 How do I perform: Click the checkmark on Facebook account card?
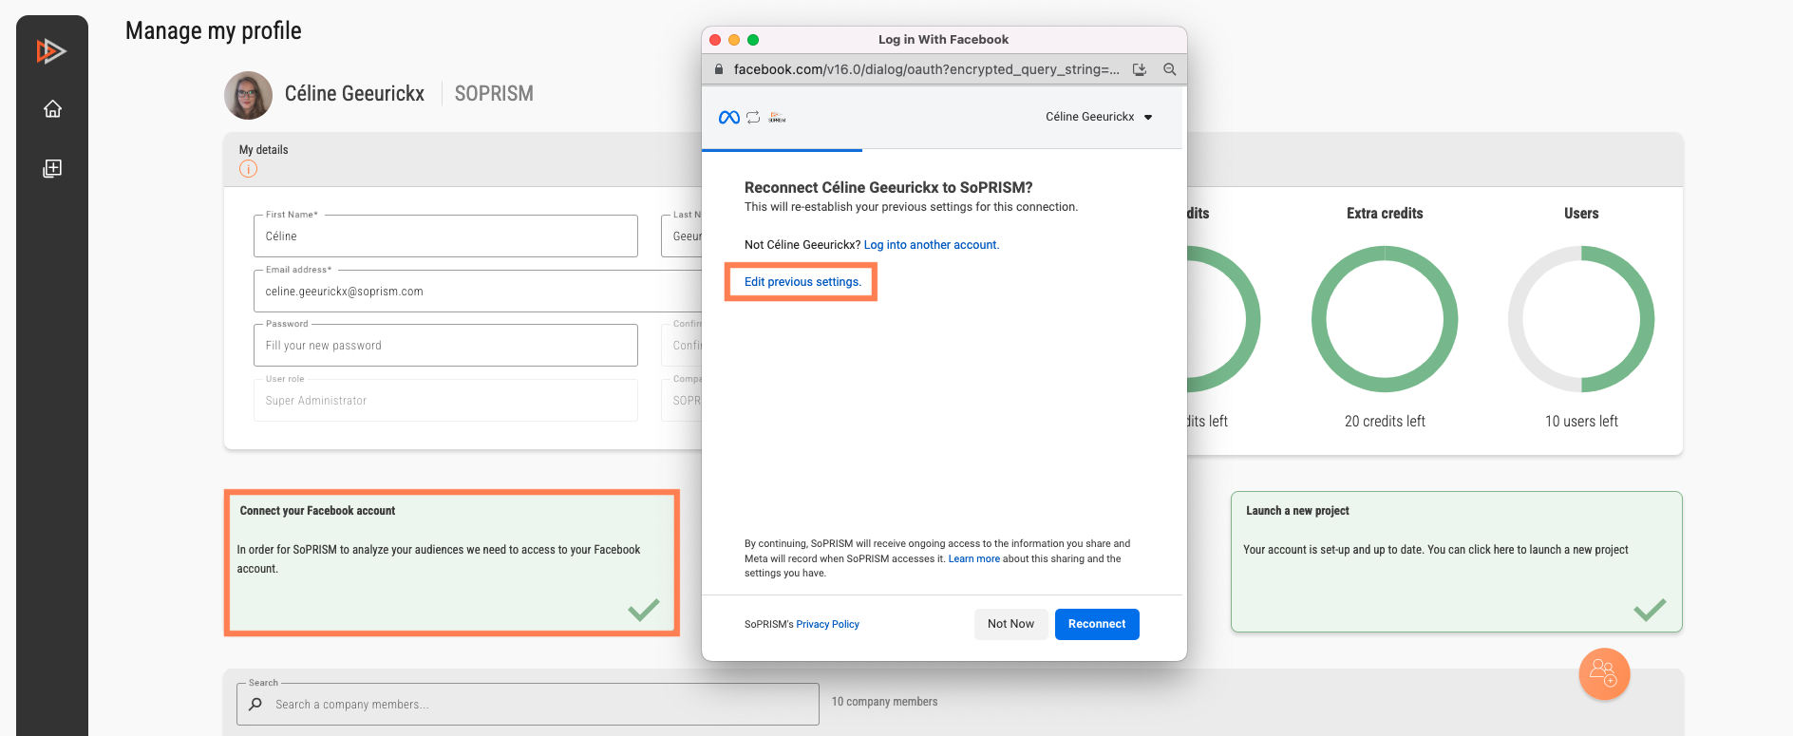coord(644,610)
